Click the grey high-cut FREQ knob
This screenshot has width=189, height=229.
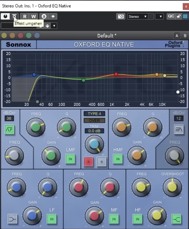coord(175,155)
